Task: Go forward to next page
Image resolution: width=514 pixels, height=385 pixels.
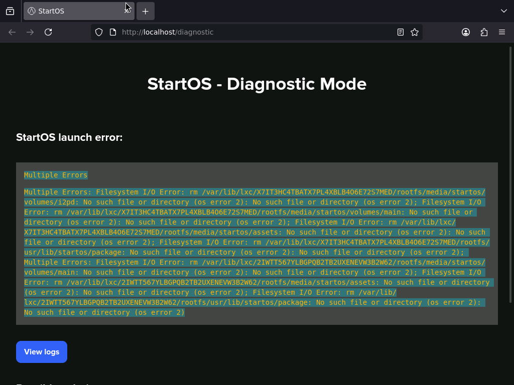Action: tap(30, 32)
